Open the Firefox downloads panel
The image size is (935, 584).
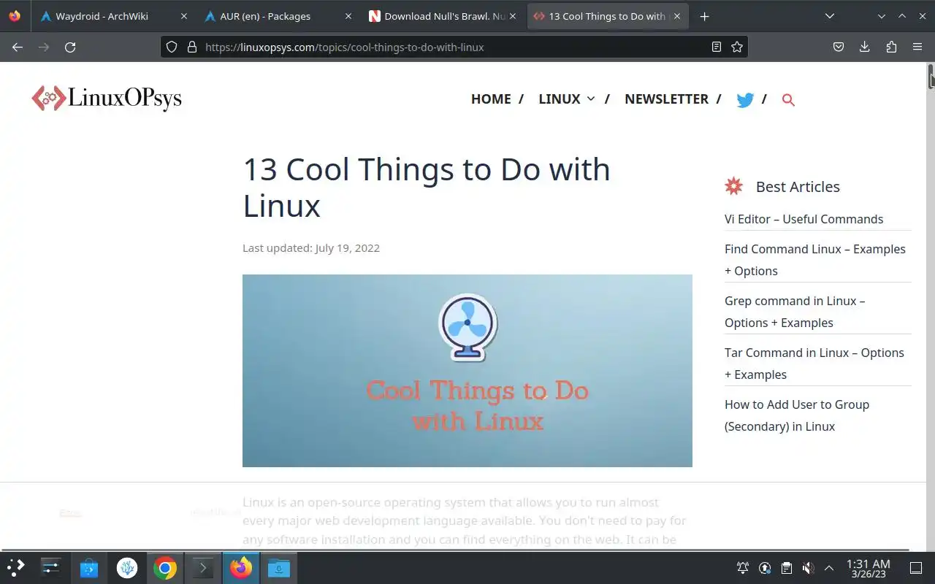click(x=865, y=47)
